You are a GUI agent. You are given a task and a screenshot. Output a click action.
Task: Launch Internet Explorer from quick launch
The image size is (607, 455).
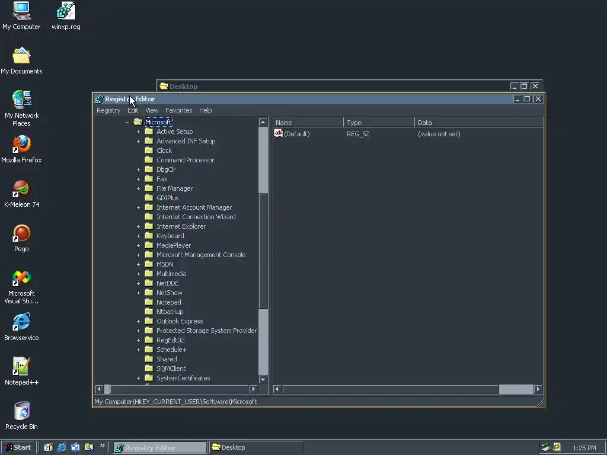(x=62, y=447)
